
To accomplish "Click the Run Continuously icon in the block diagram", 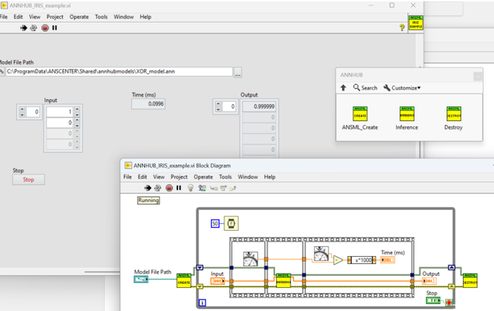I will (158, 188).
